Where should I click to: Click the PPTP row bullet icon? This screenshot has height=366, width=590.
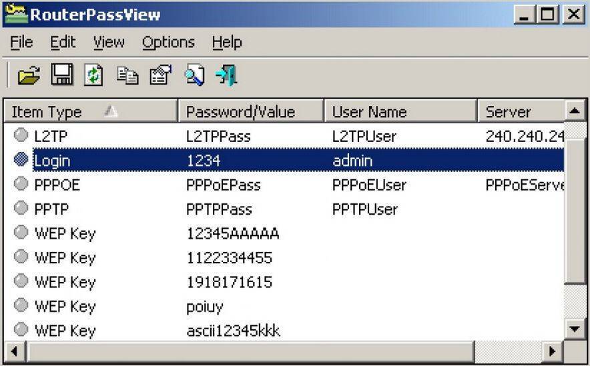point(21,208)
